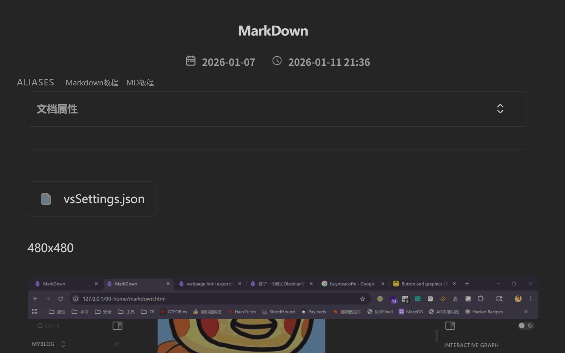Click the browser back arrow
The height and width of the screenshot is (353, 565).
tap(36, 299)
